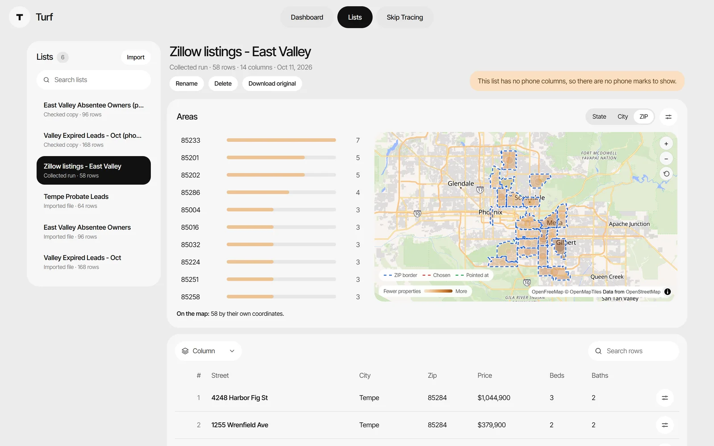Click the magnifier icon in Search rows

[x=598, y=351]
